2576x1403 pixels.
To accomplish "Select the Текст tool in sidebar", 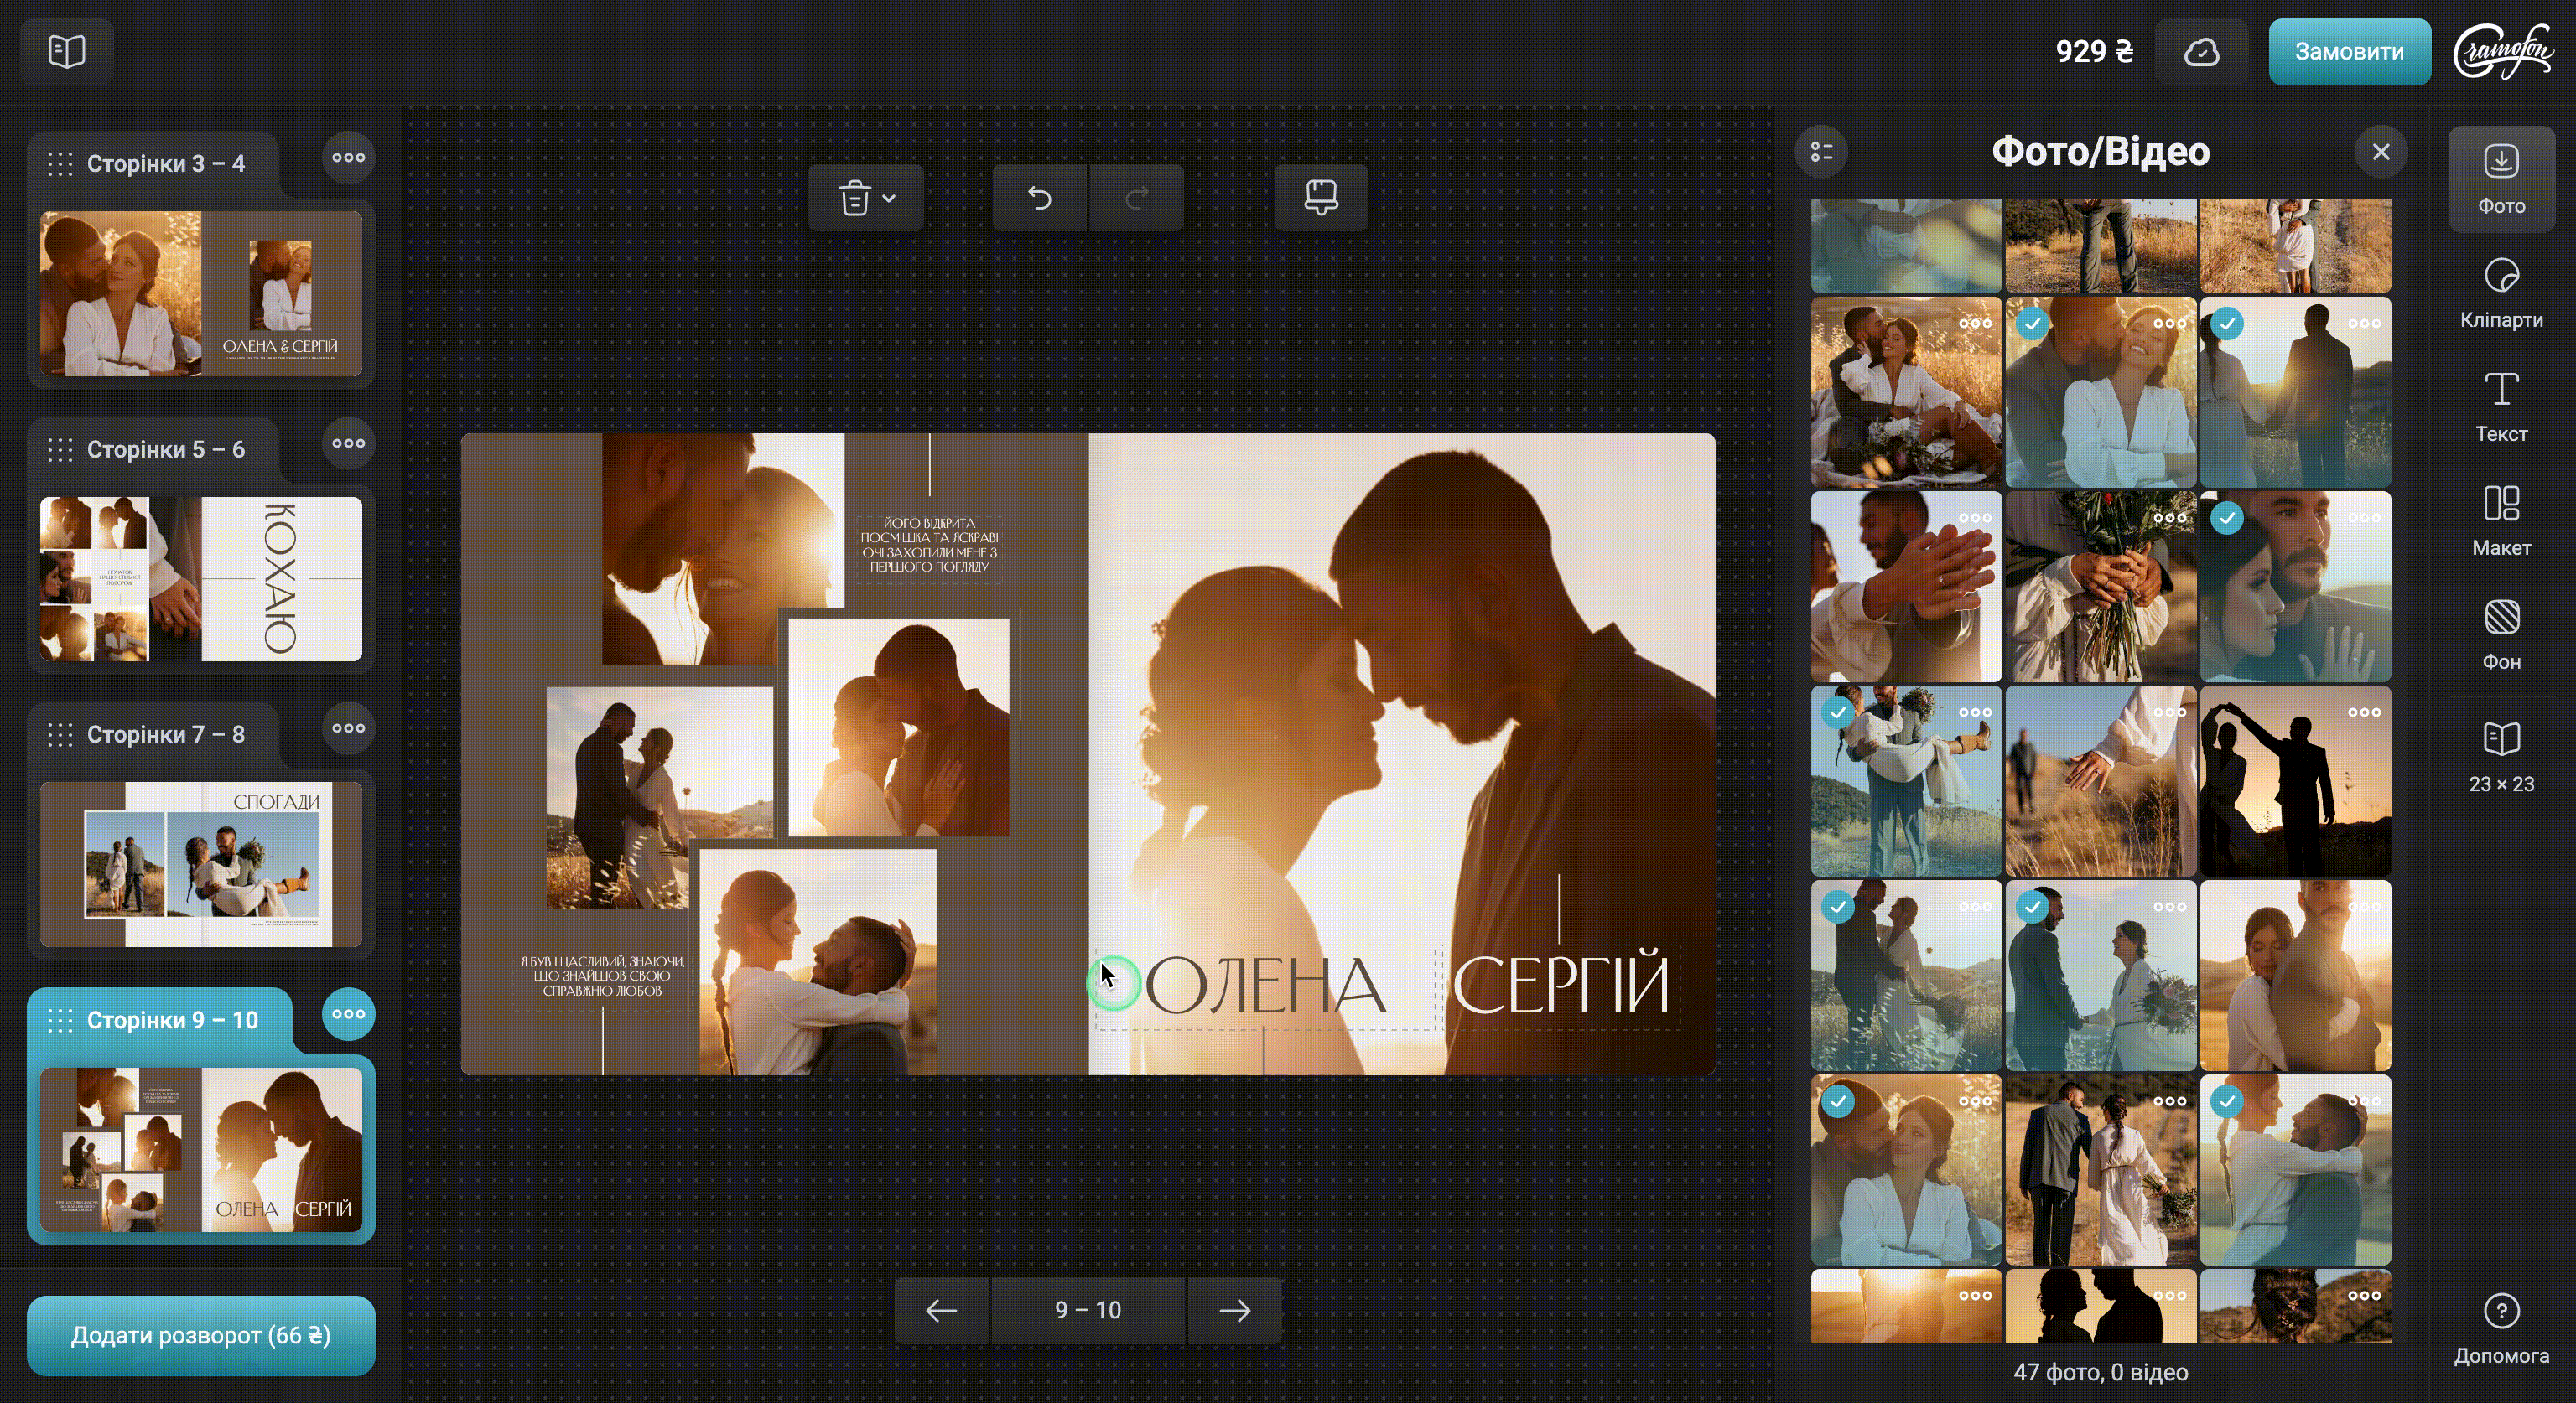I will click(2500, 406).
